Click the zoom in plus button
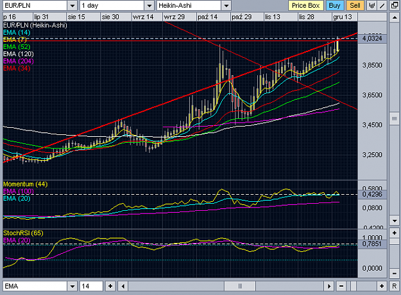401x295 pixels. click(382, 286)
